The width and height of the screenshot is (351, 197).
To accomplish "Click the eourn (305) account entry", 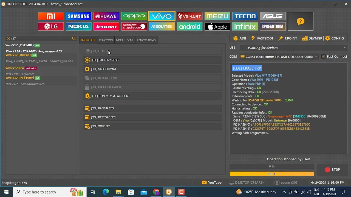I will [x=287, y=182].
